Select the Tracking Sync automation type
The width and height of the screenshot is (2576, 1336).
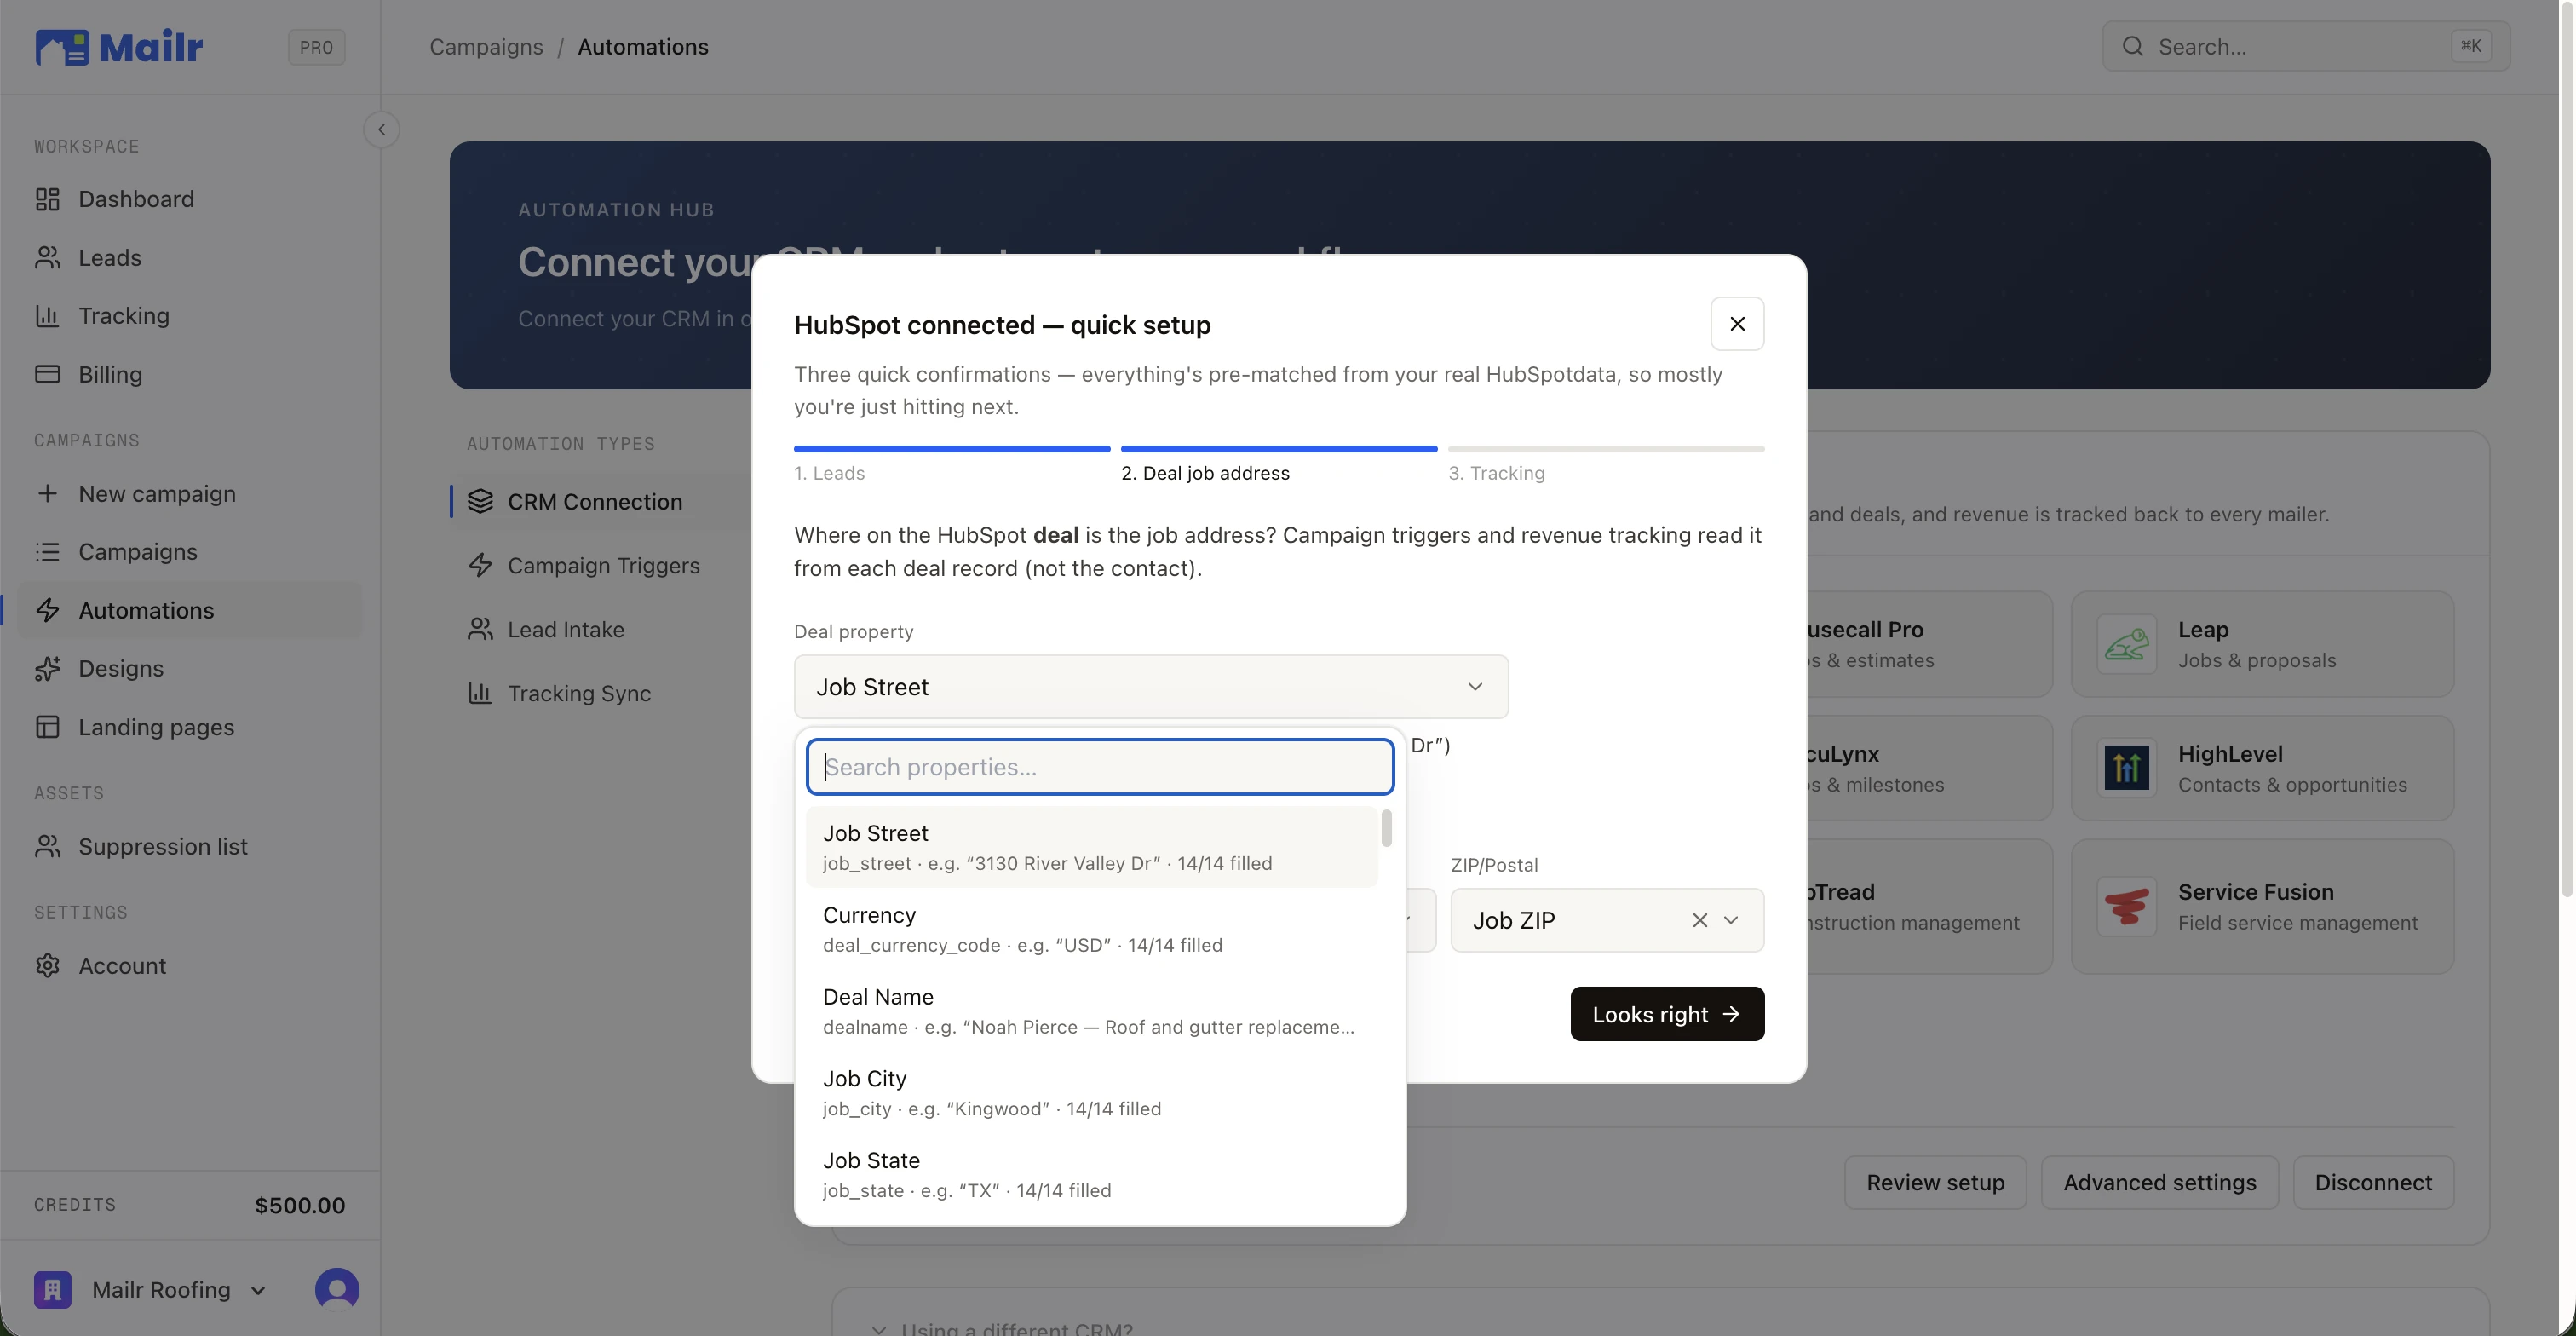600,694
